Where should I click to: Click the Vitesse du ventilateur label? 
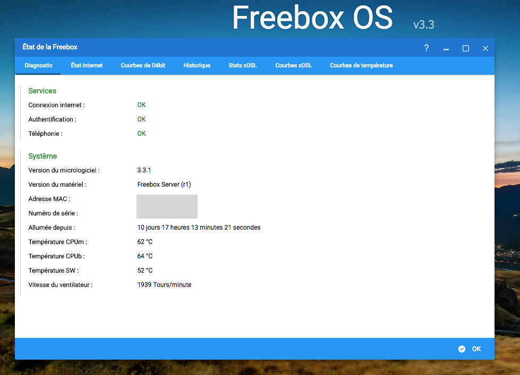[61, 285]
